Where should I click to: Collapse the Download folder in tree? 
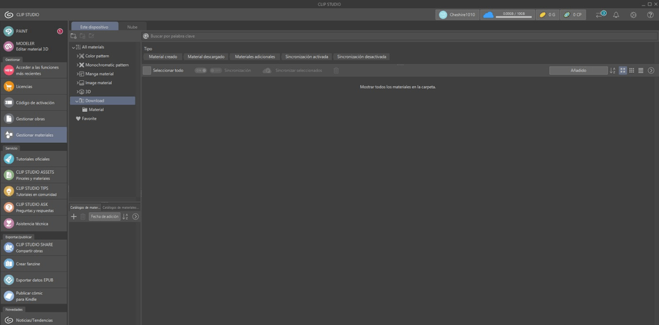point(77,101)
